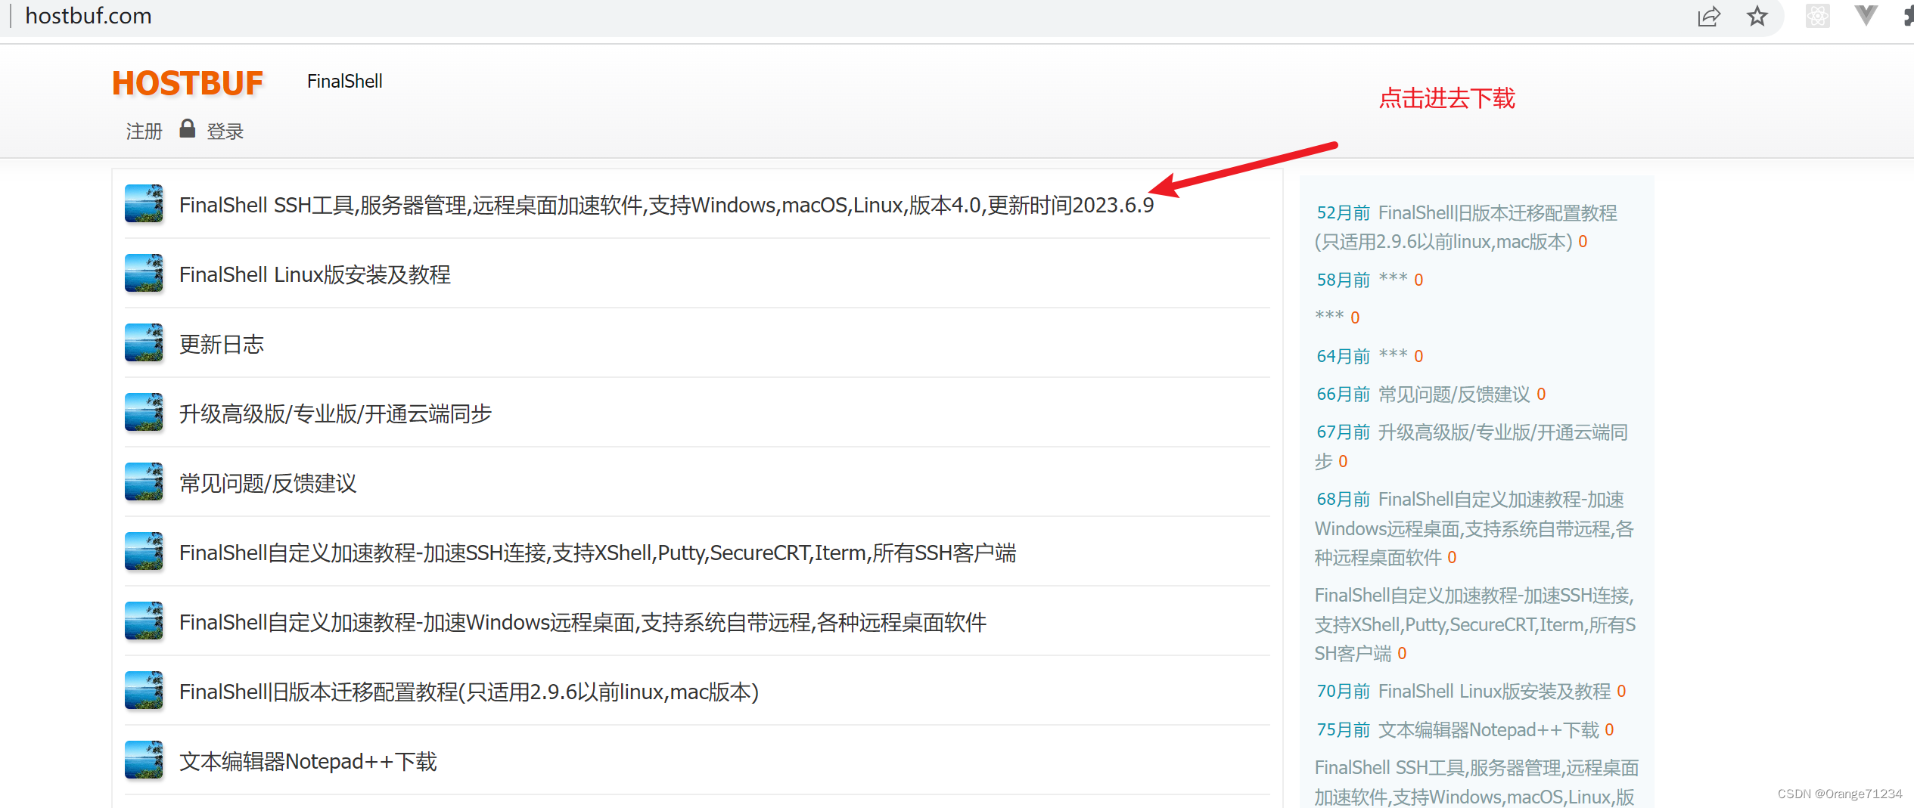Open FinalShell SSH工具 版本4.0 download post
The width and height of the screenshot is (1914, 808).
666,205
